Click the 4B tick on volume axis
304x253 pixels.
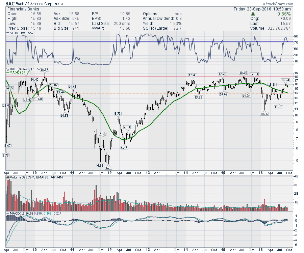click(x=296, y=176)
